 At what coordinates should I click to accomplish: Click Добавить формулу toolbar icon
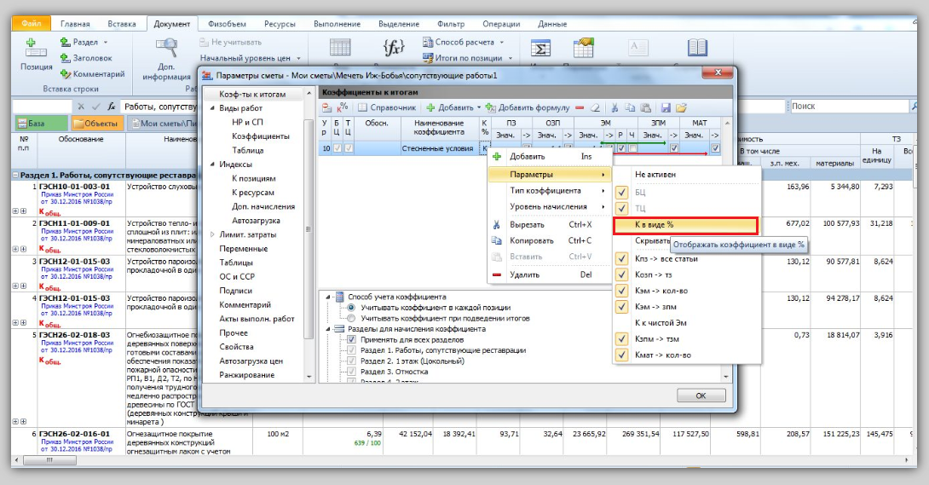(x=491, y=107)
